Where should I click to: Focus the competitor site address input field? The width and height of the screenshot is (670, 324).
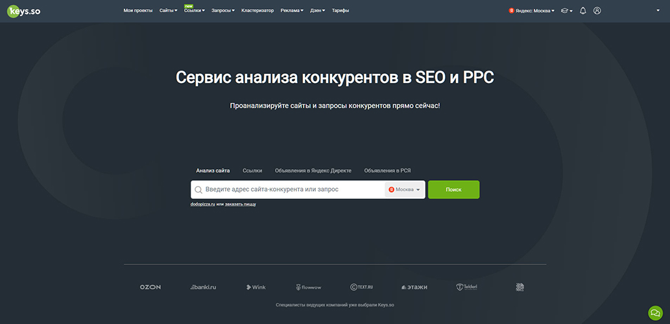[x=293, y=189]
